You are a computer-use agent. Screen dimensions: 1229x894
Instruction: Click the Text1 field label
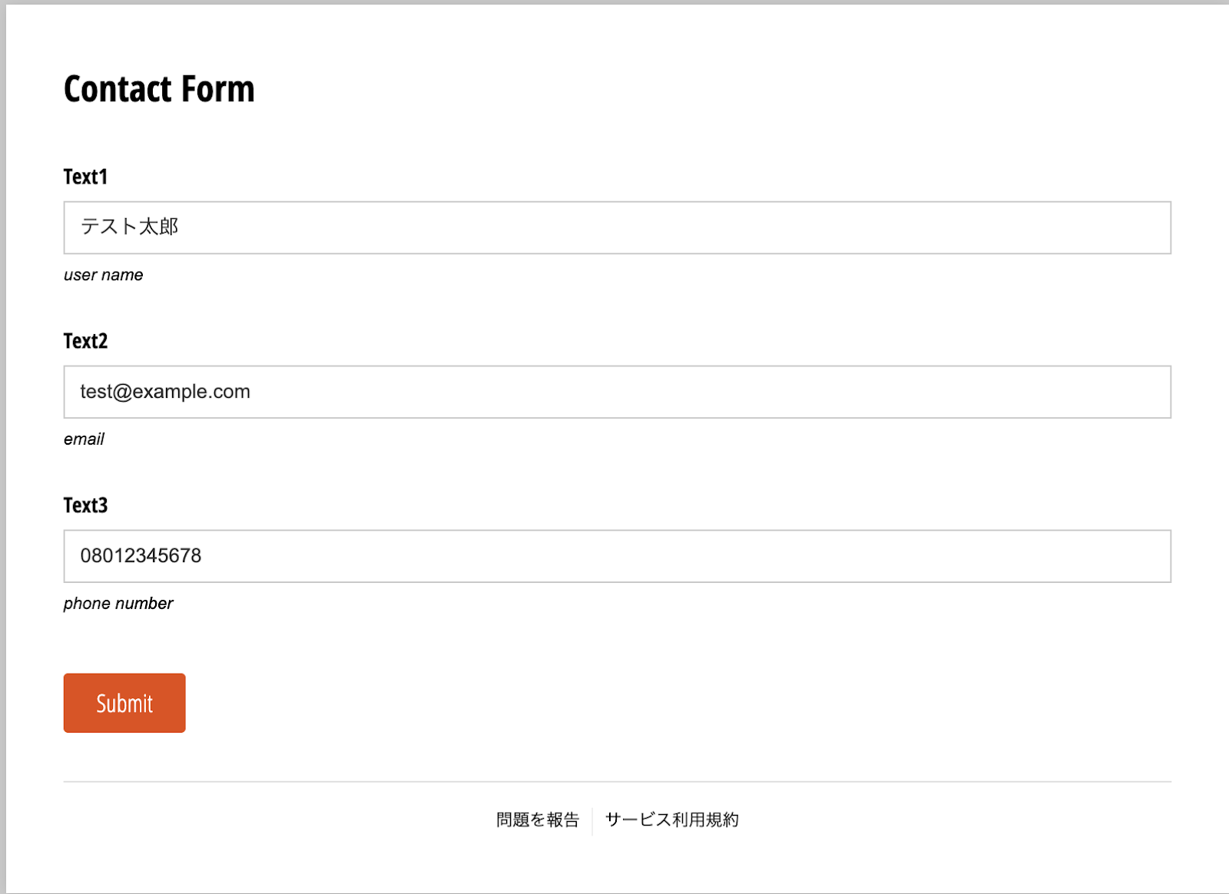tap(85, 177)
